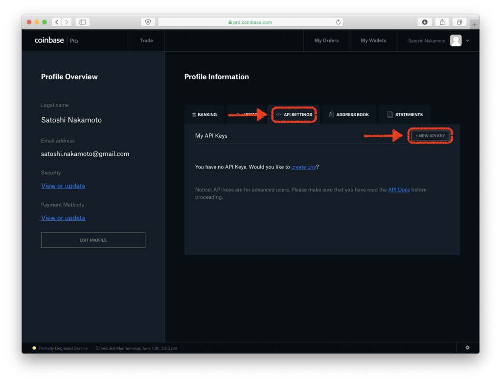The height and width of the screenshot is (382, 501).
Task: Click the Partially Degraded Service status
Action: [60, 348]
